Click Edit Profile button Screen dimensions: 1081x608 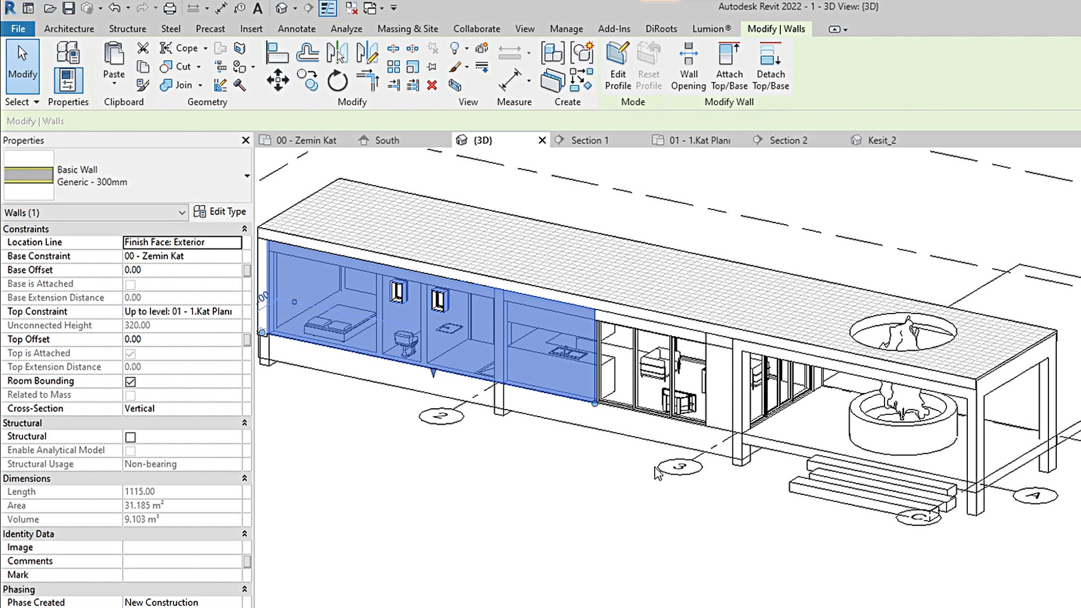[x=618, y=66]
